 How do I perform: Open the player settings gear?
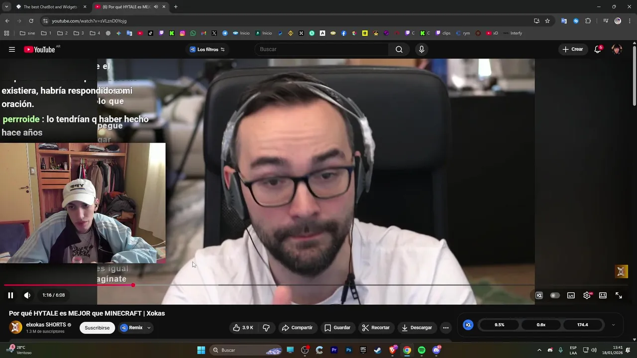tap(587, 295)
